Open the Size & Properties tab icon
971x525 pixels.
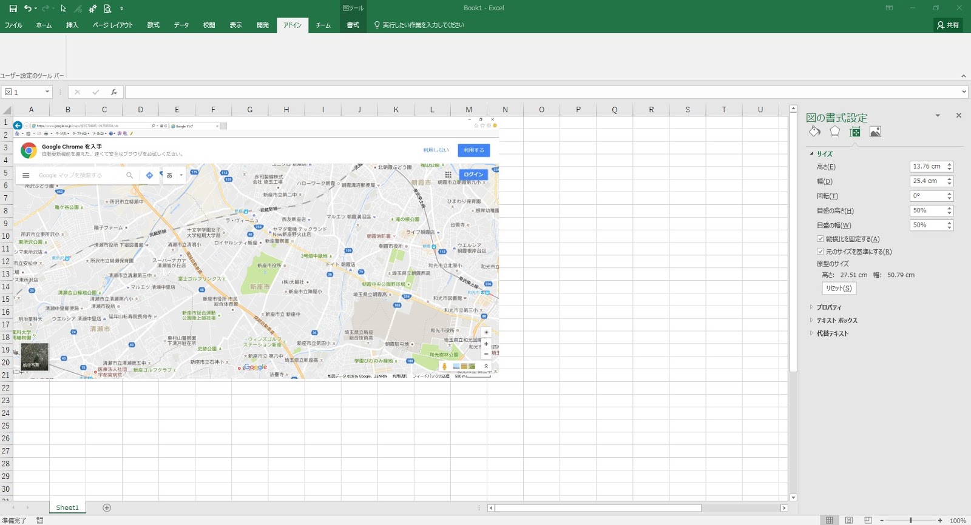(x=855, y=132)
